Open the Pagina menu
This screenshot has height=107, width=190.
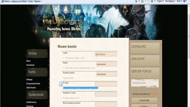point(160,1)
